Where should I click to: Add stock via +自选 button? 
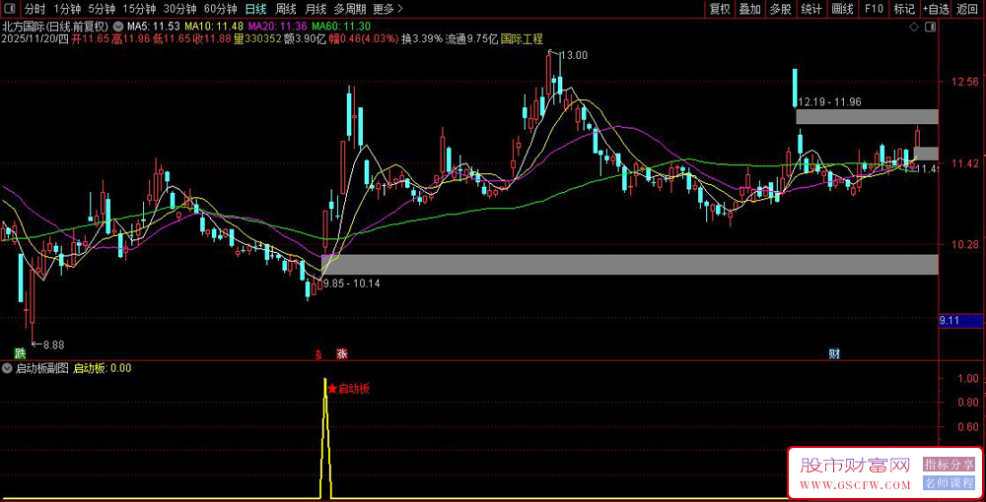[x=937, y=9]
